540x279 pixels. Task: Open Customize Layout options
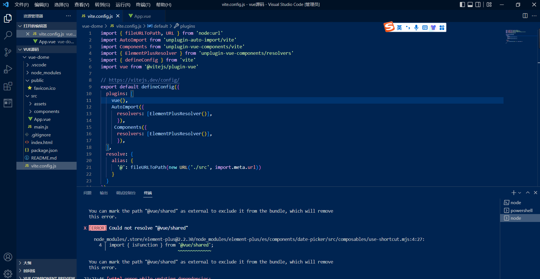tap(489, 5)
